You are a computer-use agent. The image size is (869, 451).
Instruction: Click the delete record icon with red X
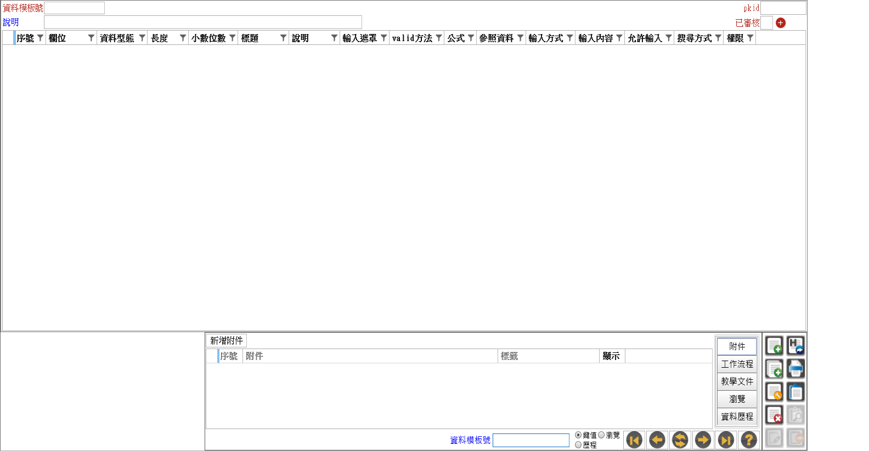coord(774,415)
